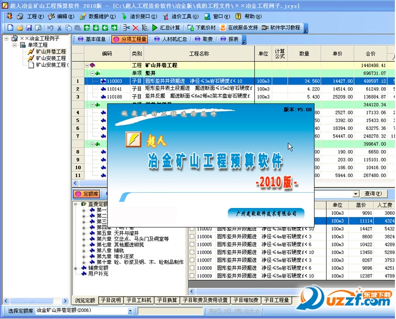Expand the 辅费定额 node
This screenshot has width=396, height=319.
pyautogui.click(x=75, y=268)
